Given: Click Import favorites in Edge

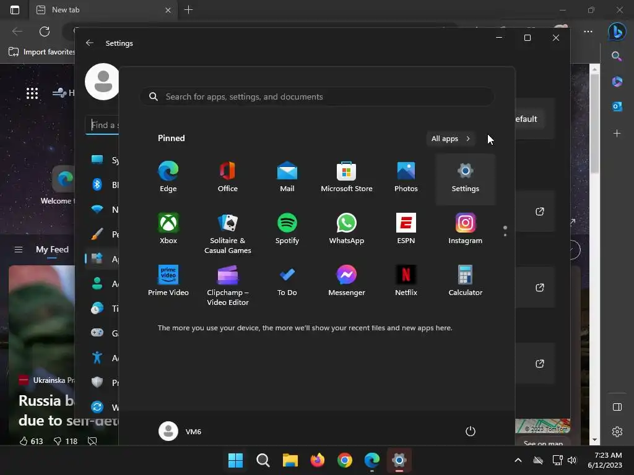Looking at the screenshot, I should (41, 52).
